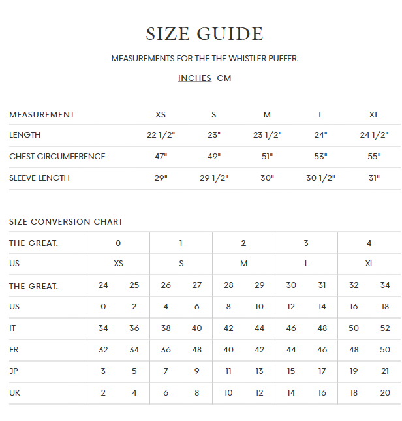Click the SIZE CONVERSION CHART heading
The width and height of the screenshot is (402, 421).
point(66,222)
